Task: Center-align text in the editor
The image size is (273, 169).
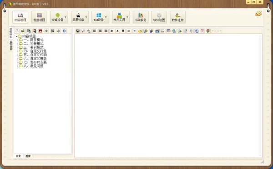Action: click(x=100, y=31)
